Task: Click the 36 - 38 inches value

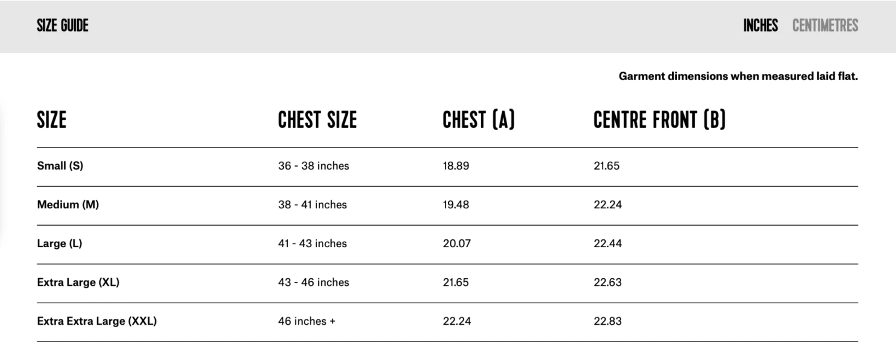Action: [x=313, y=166]
